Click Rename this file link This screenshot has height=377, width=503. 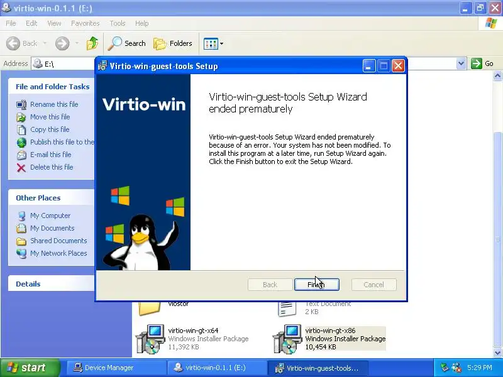(x=54, y=104)
